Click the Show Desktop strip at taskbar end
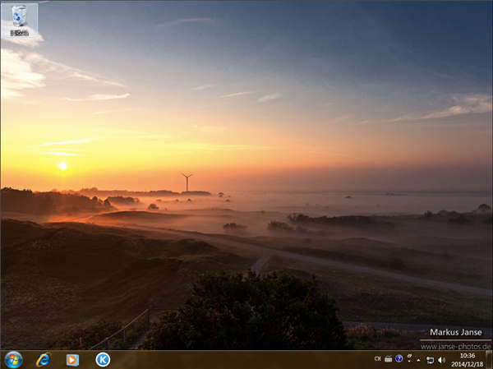The width and height of the screenshot is (493, 369). (x=490, y=360)
